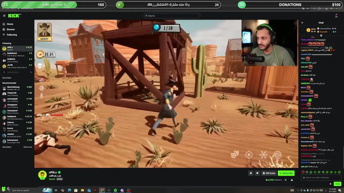Screen dimensions: 344x193
Task: Click the Arabic language tag
Action: [60, 179]
